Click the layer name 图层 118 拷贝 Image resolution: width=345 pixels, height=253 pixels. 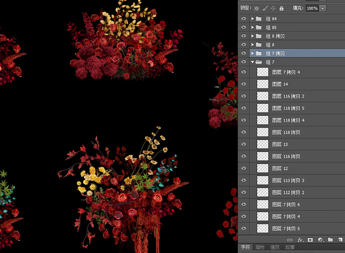[286, 132]
